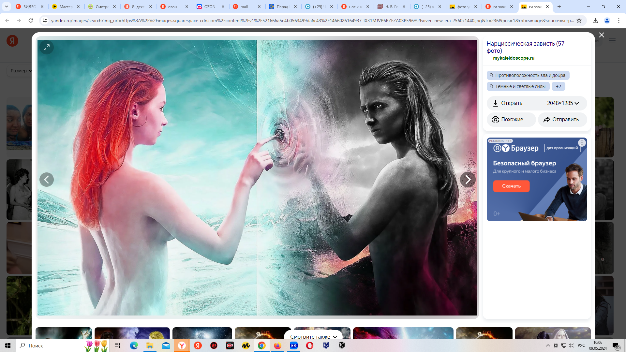Reload the current page
626x352 pixels.
tap(31, 21)
